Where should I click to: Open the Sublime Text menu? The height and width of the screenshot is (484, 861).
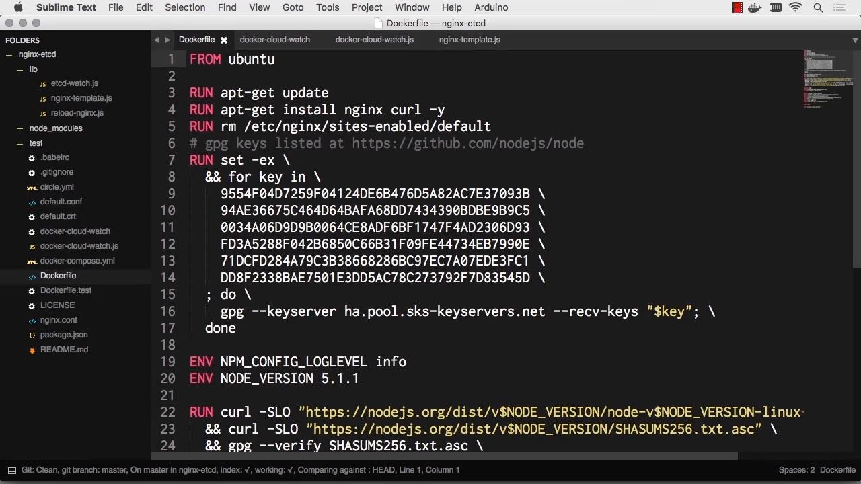click(66, 7)
